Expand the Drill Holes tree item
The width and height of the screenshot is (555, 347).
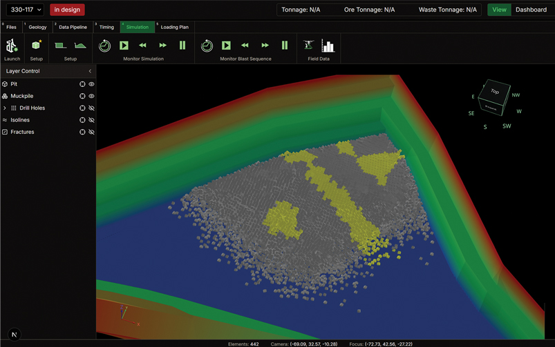point(5,108)
